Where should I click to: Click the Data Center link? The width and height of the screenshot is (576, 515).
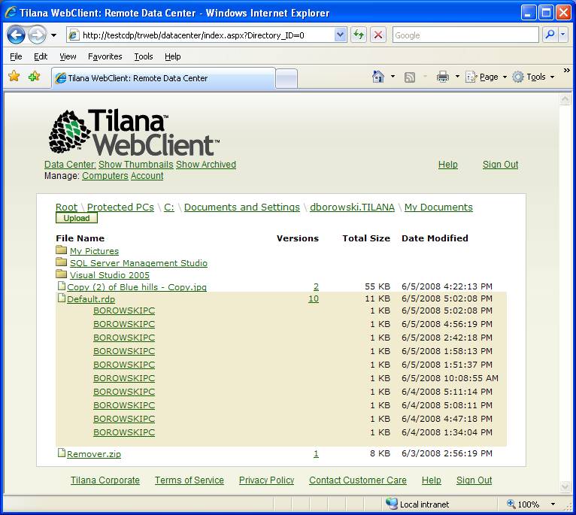point(70,165)
